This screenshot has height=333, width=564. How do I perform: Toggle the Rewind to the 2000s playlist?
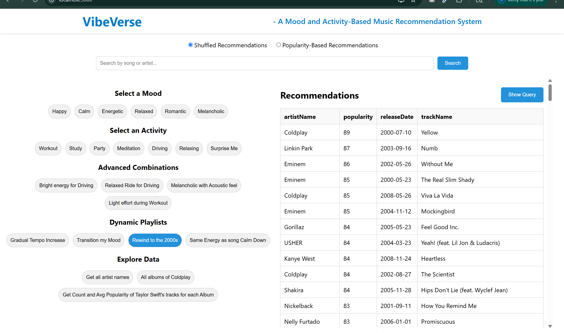pyautogui.click(x=155, y=240)
